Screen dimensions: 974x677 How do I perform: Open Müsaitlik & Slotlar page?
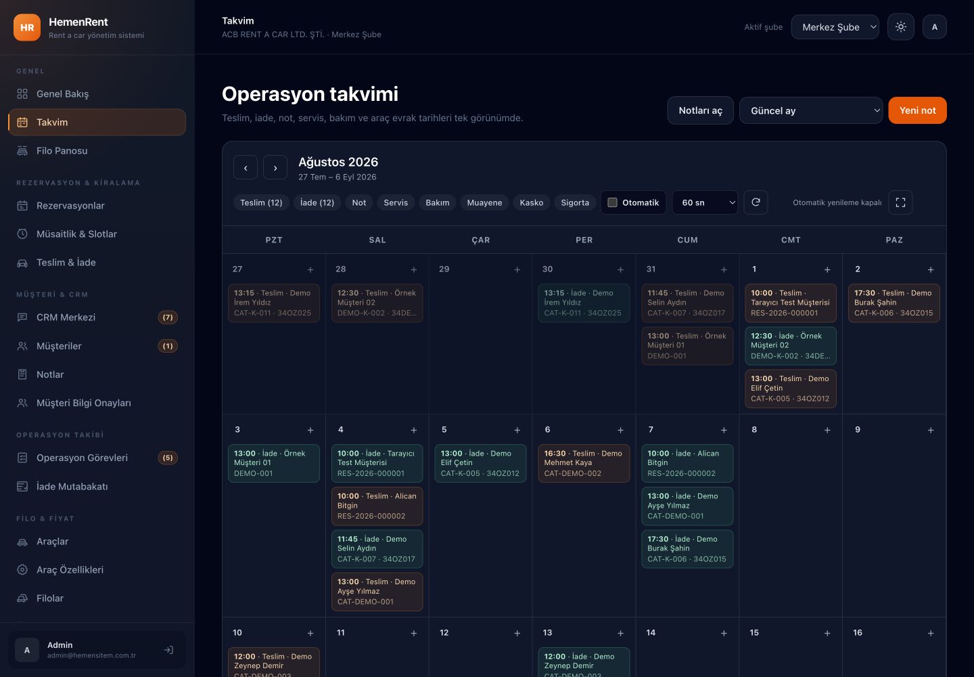[x=97, y=234]
